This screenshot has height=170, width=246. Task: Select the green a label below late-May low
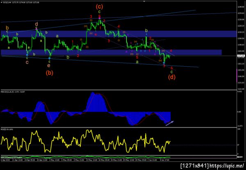(x=137, y=62)
